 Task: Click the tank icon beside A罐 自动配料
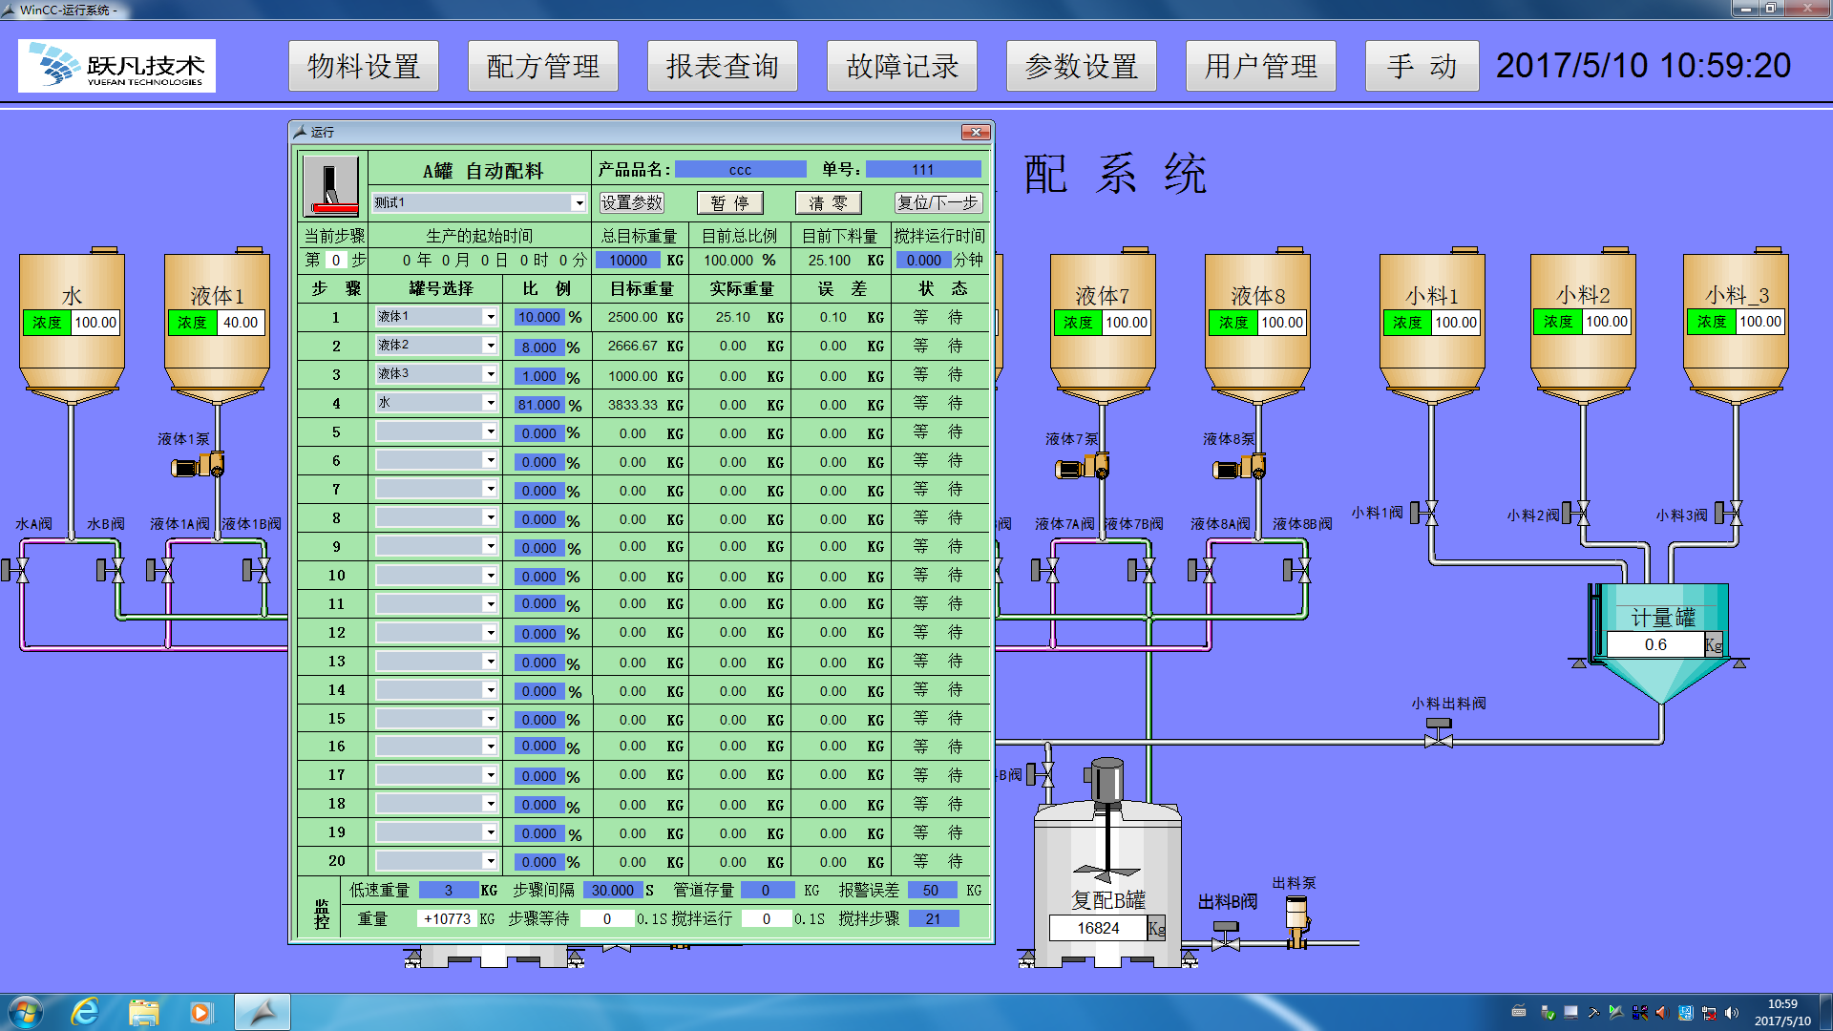330,185
